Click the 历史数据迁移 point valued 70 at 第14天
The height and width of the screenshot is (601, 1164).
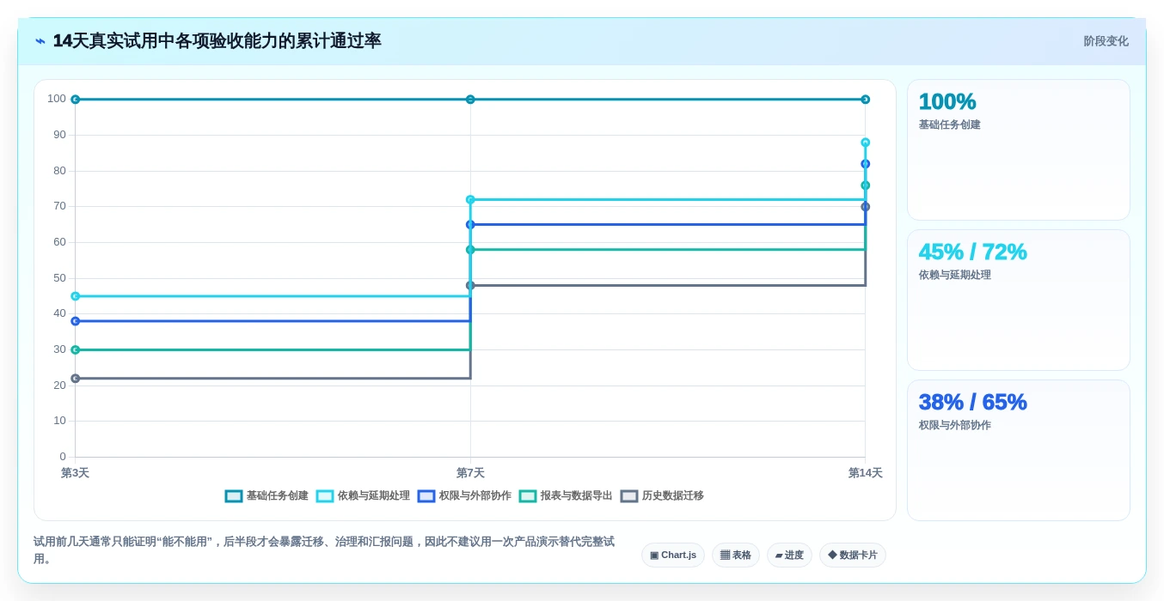(x=865, y=207)
